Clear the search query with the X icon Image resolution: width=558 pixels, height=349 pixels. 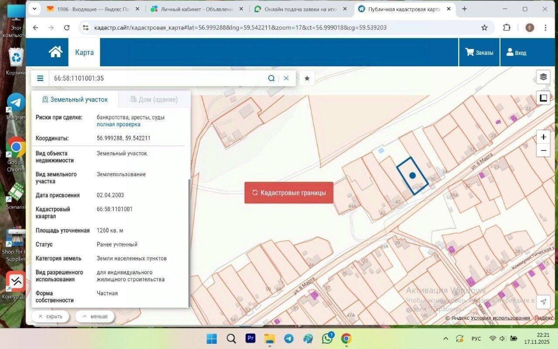point(286,79)
